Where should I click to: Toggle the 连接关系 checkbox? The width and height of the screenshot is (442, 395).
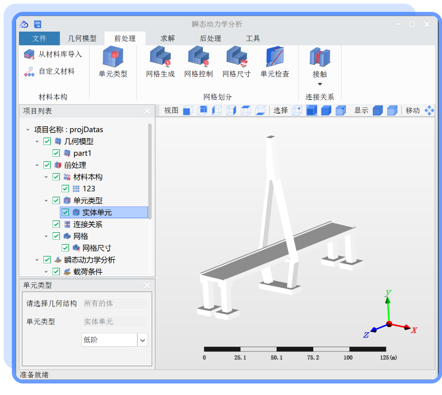coord(56,224)
